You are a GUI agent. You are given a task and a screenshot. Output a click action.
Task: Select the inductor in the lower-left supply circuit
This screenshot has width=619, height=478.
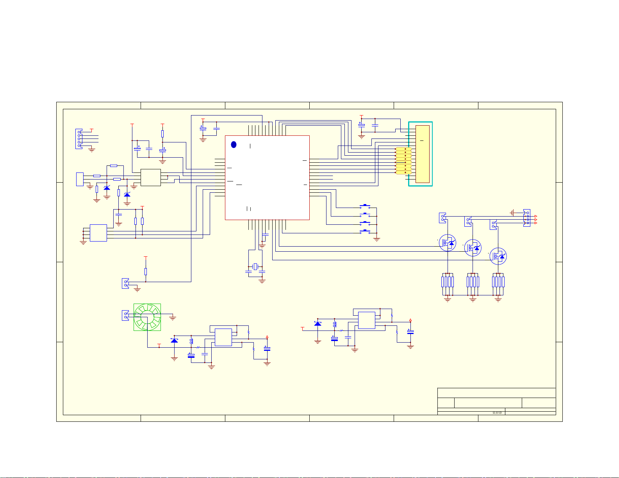tap(191, 341)
